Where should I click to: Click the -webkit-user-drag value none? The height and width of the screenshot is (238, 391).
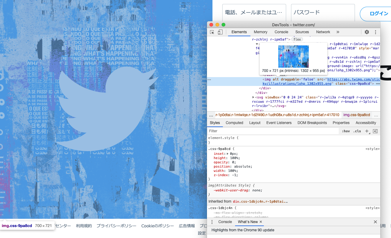tap(257, 190)
